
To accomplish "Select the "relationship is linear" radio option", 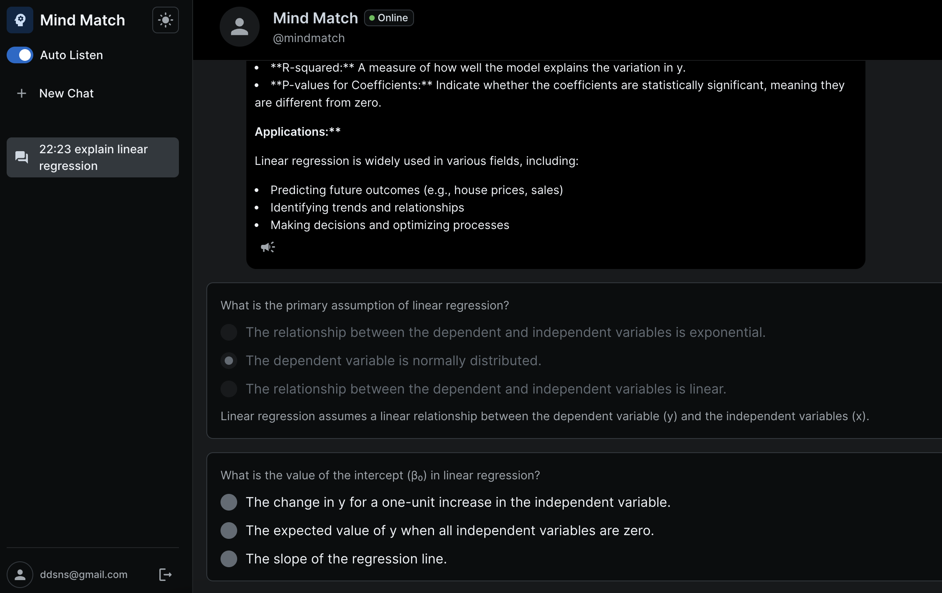I will pos(229,389).
